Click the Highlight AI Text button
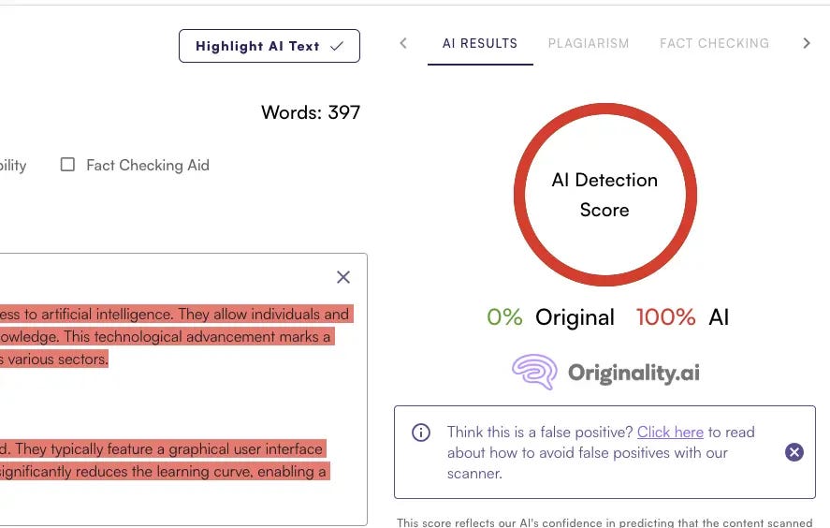 (x=269, y=46)
